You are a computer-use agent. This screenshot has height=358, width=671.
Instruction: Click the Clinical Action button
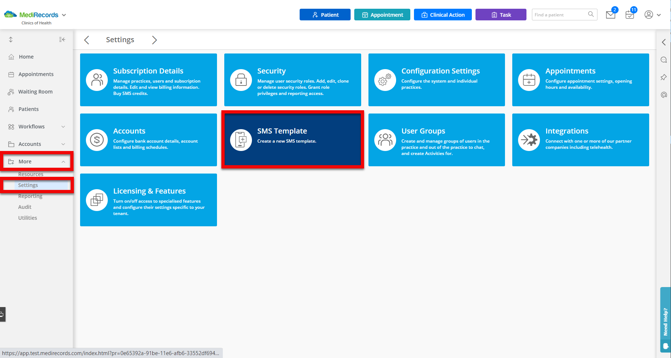coord(443,15)
